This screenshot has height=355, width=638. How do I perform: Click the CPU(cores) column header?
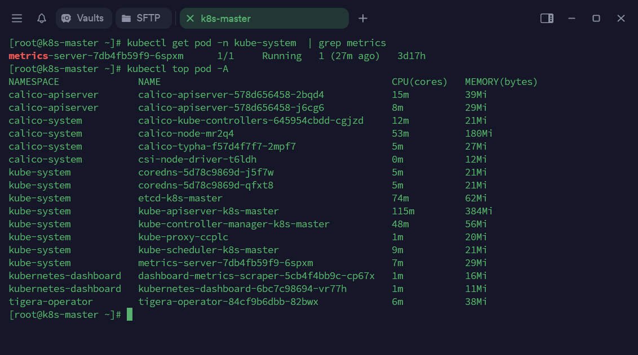click(x=419, y=82)
